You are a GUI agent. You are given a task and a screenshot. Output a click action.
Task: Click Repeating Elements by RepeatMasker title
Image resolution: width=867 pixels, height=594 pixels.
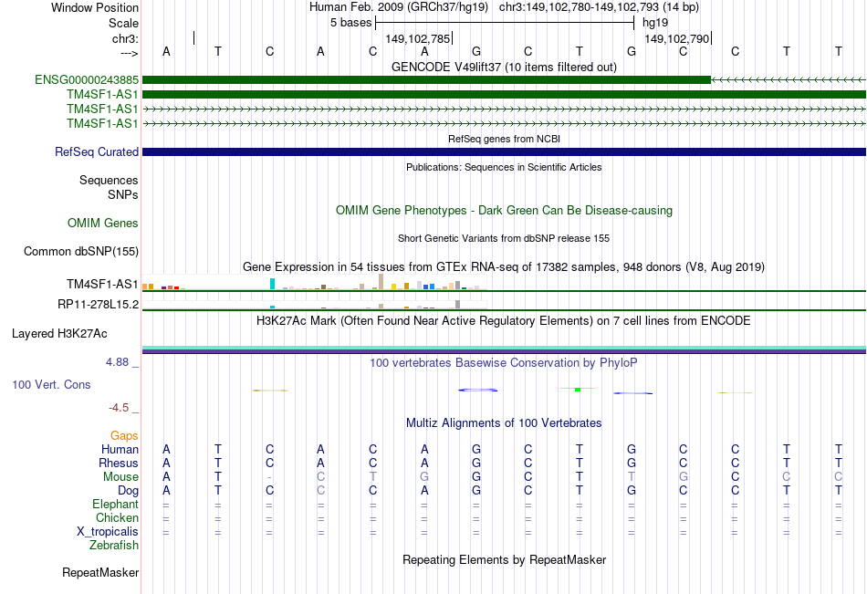[x=504, y=559]
